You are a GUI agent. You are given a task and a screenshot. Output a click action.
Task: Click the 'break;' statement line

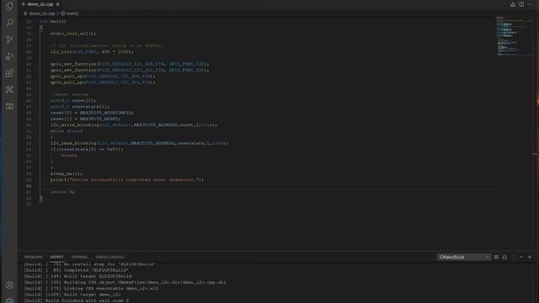tap(69, 155)
